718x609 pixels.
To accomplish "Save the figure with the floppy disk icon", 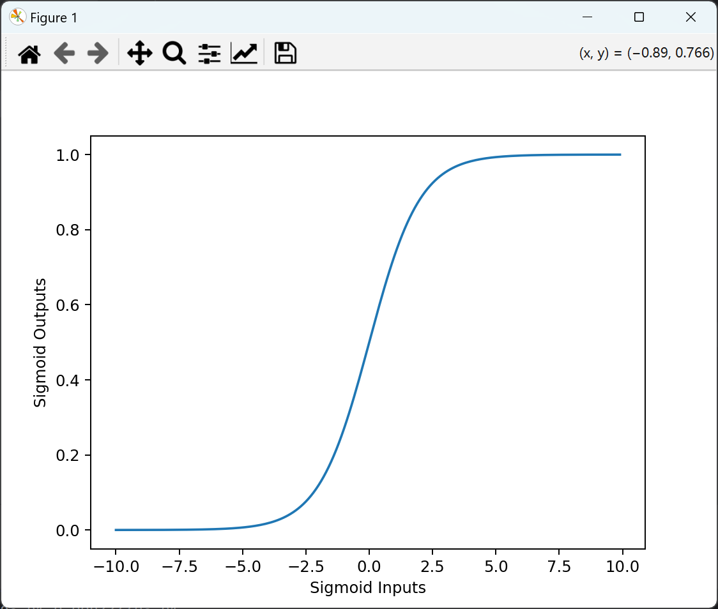I will point(286,52).
